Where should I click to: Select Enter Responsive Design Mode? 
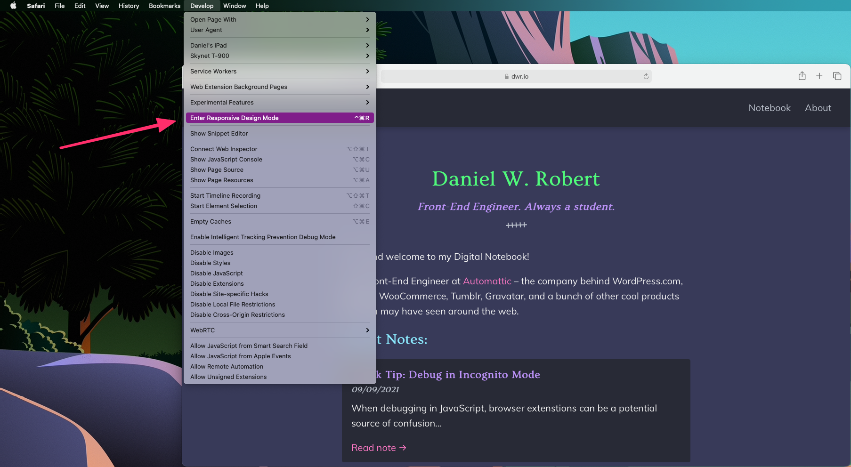(x=280, y=118)
